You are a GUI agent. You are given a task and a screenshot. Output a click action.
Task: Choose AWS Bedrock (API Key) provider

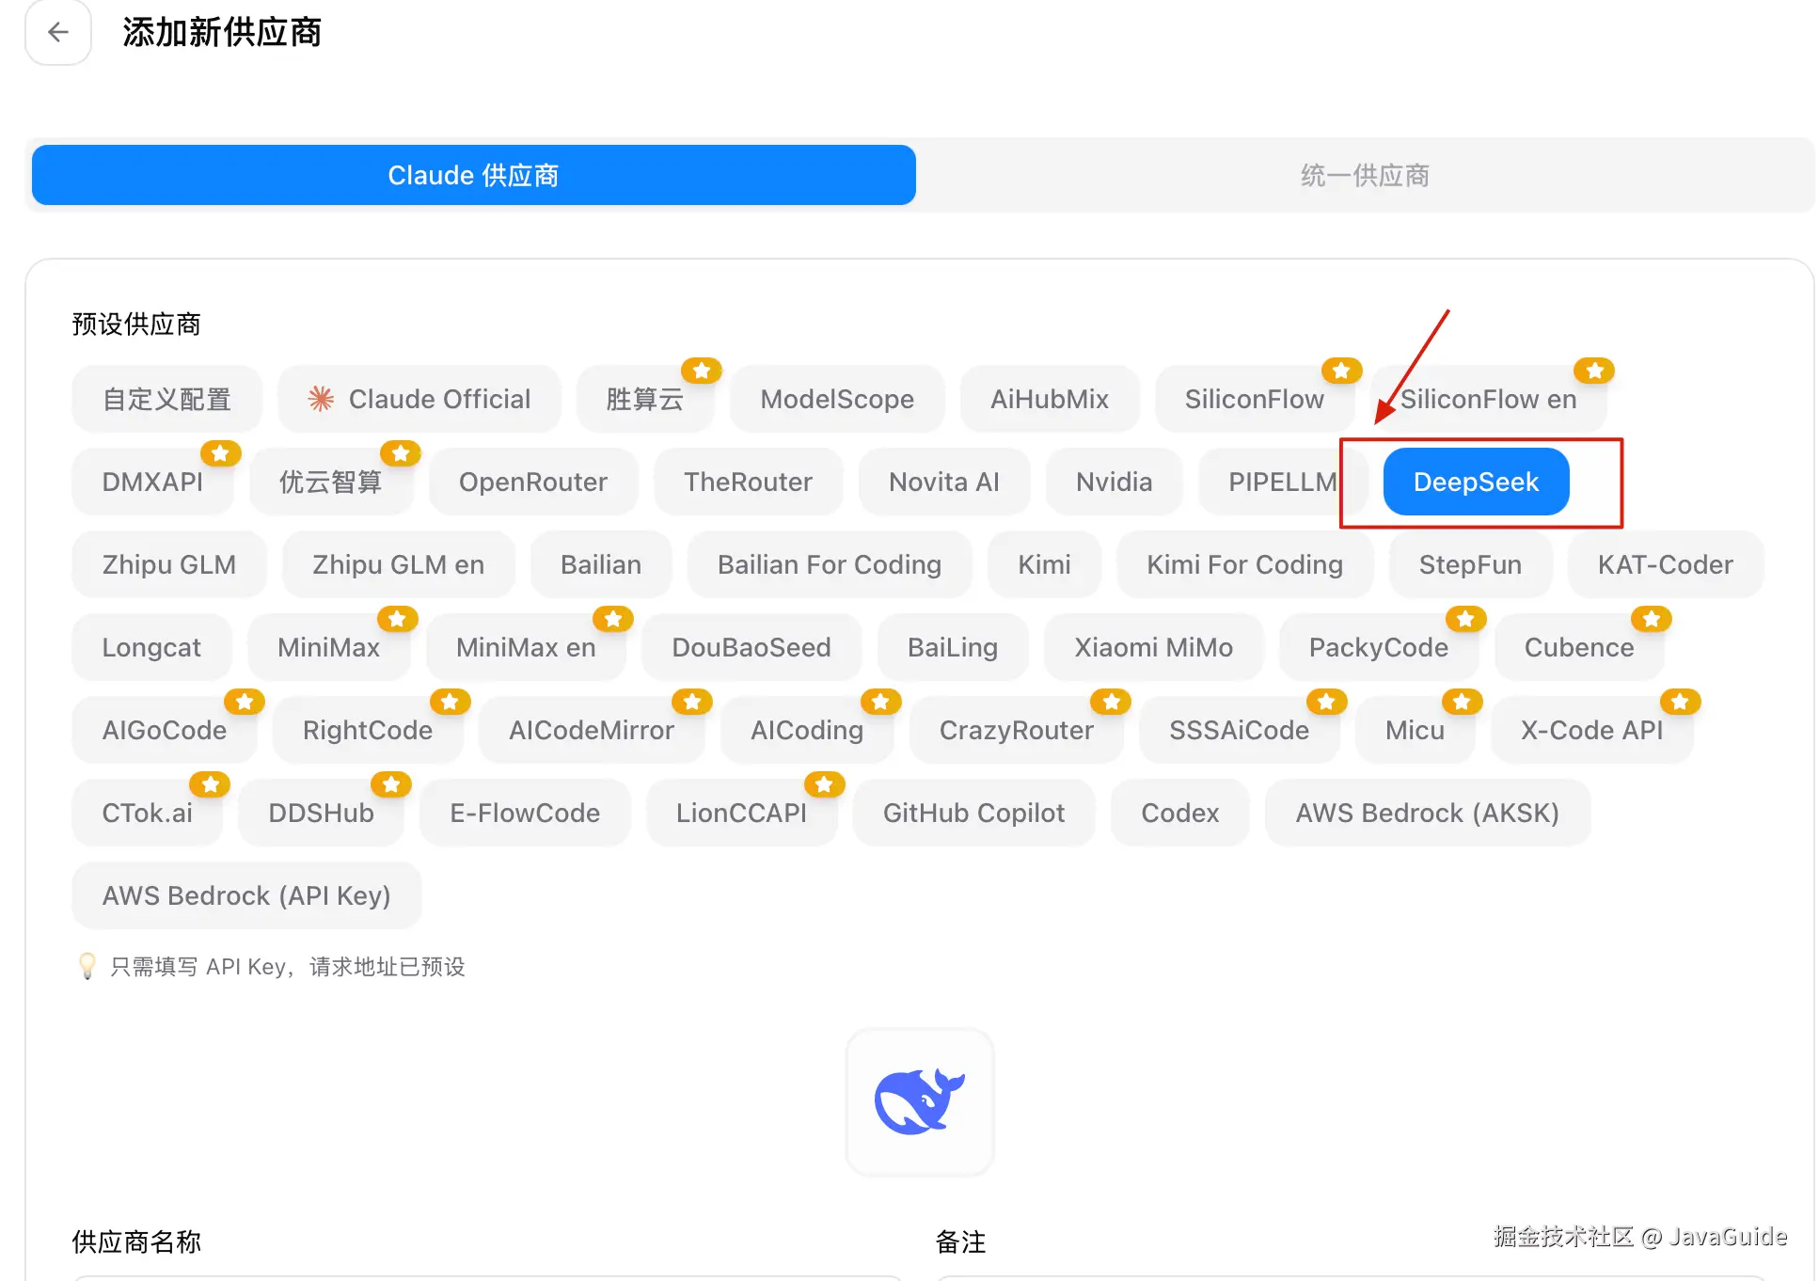(x=245, y=895)
